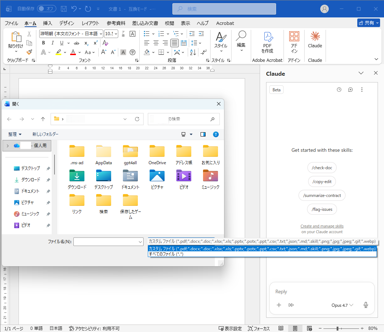
Task: Toggle preview pane in Open dialog
Action: 203,134
